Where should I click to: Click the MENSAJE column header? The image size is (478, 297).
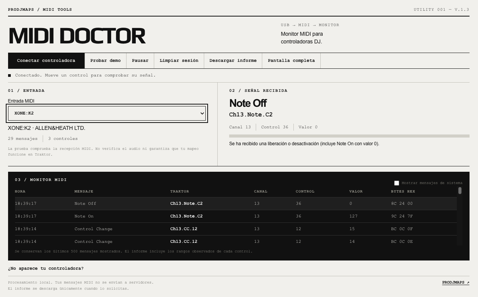(x=84, y=191)
